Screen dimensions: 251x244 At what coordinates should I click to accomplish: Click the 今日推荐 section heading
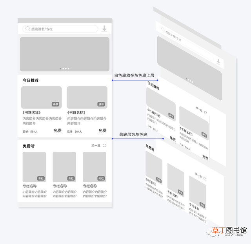click(x=31, y=80)
